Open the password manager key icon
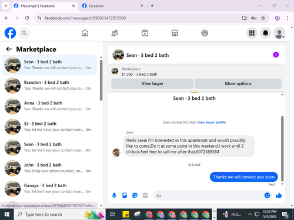 [253, 18]
